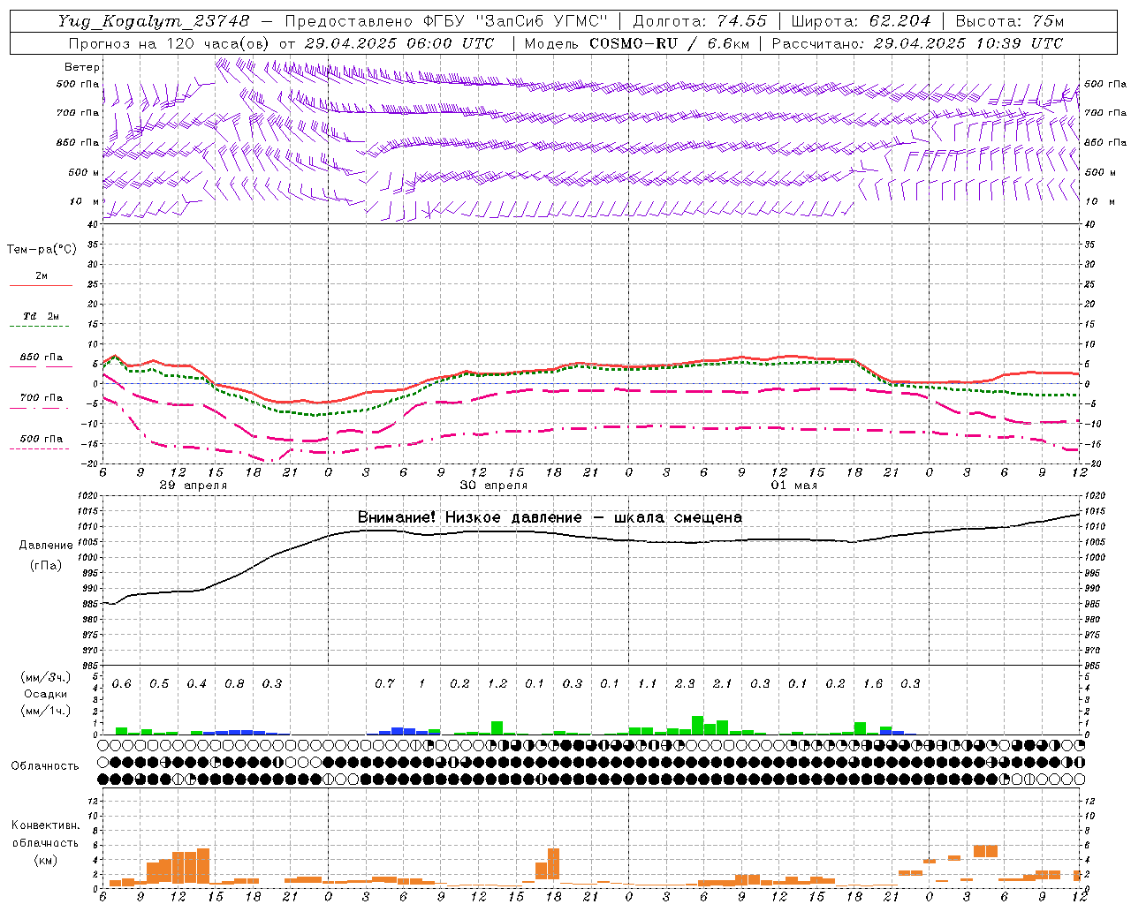
Task: Click the elevation value 'Высота: 75м'
Action: (x=1009, y=20)
